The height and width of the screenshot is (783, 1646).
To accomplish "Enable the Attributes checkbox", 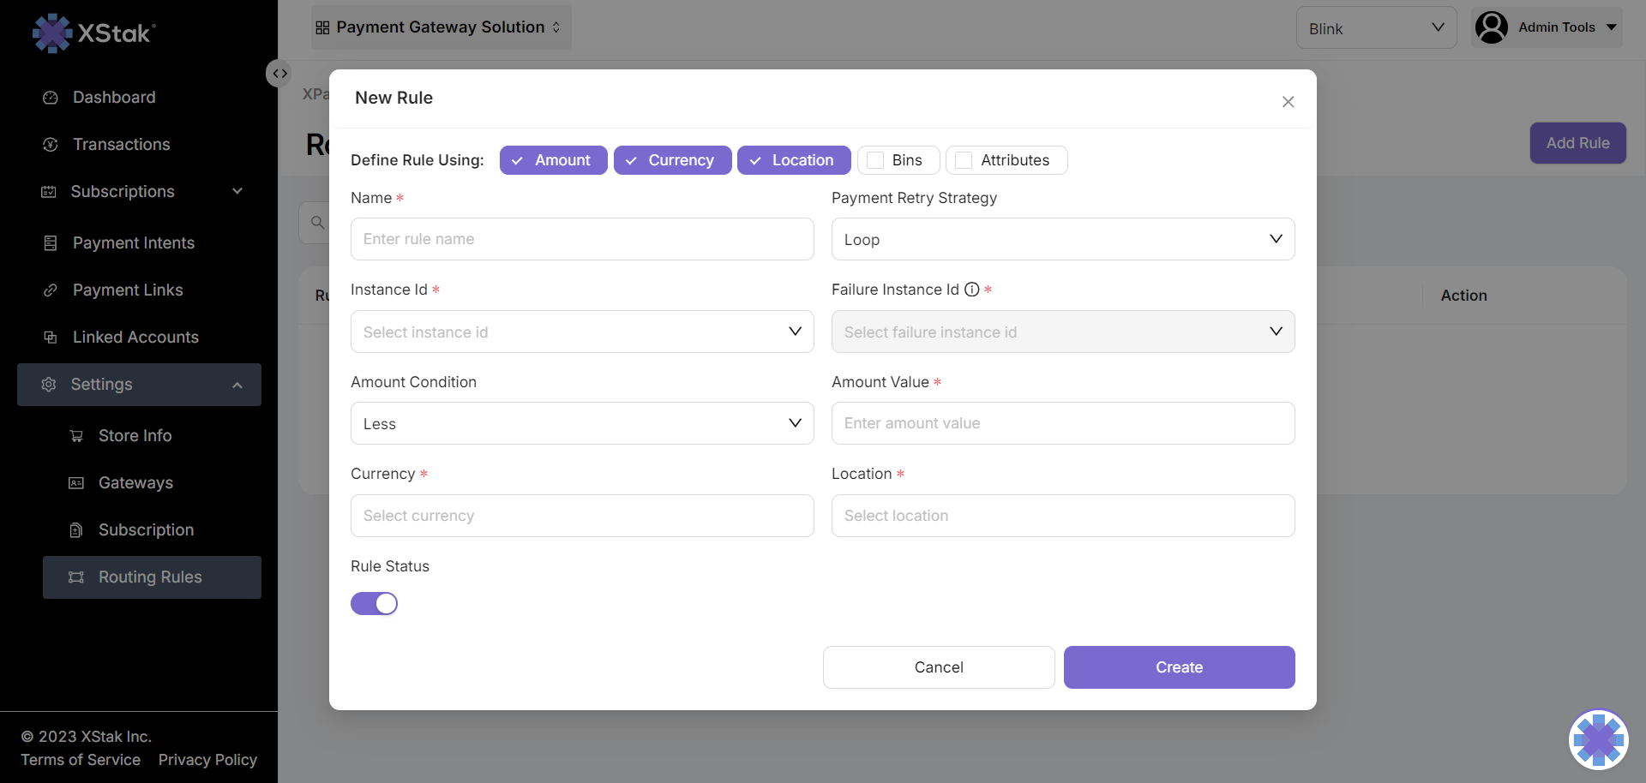I will point(964,160).
